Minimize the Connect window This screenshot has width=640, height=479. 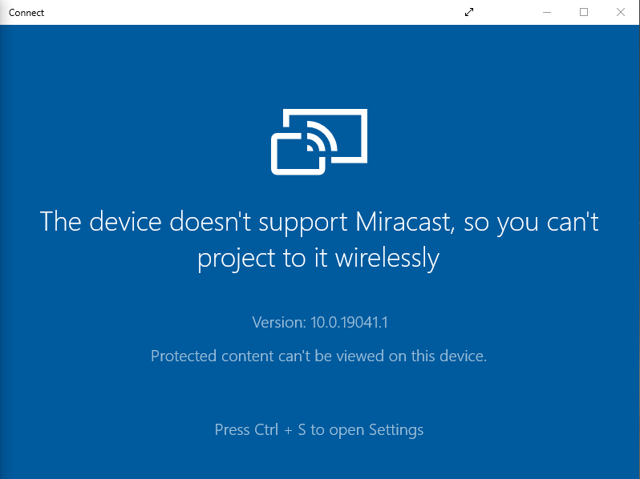click(x=547, y=12)
